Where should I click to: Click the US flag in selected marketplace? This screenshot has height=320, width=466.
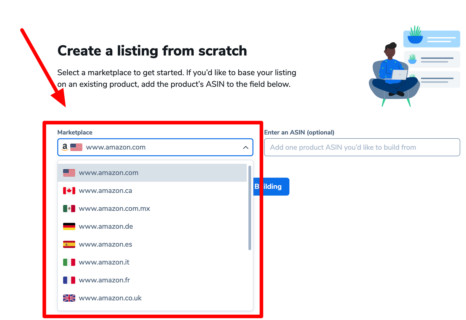[x=76, y=147]
